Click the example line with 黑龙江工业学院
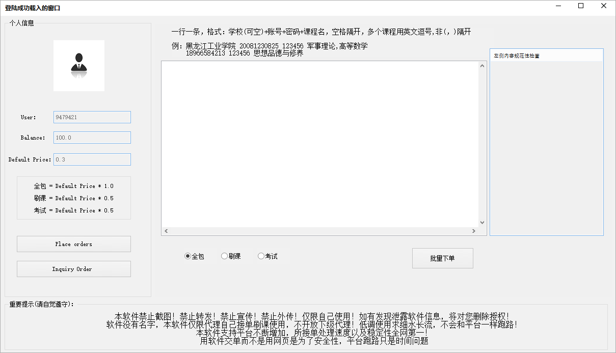The height and width of the screenshot is (353, 616). coord(270,46)
